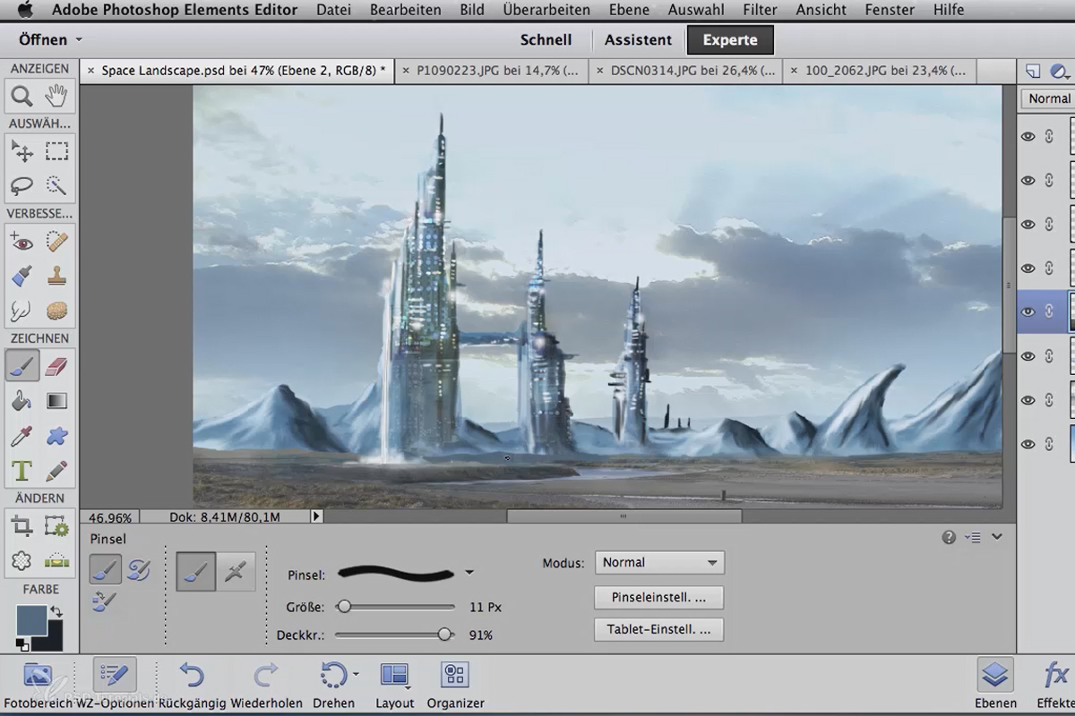Screen dimensions: 1075x716
Task: Choose the Lasso selection tool
Action: (x=21, y=185)
